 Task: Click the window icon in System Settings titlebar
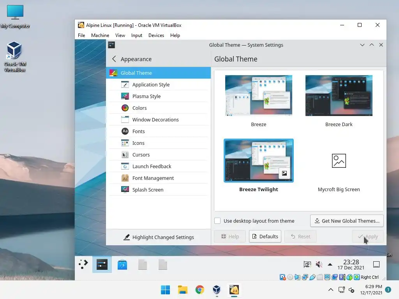coord(111,45)
